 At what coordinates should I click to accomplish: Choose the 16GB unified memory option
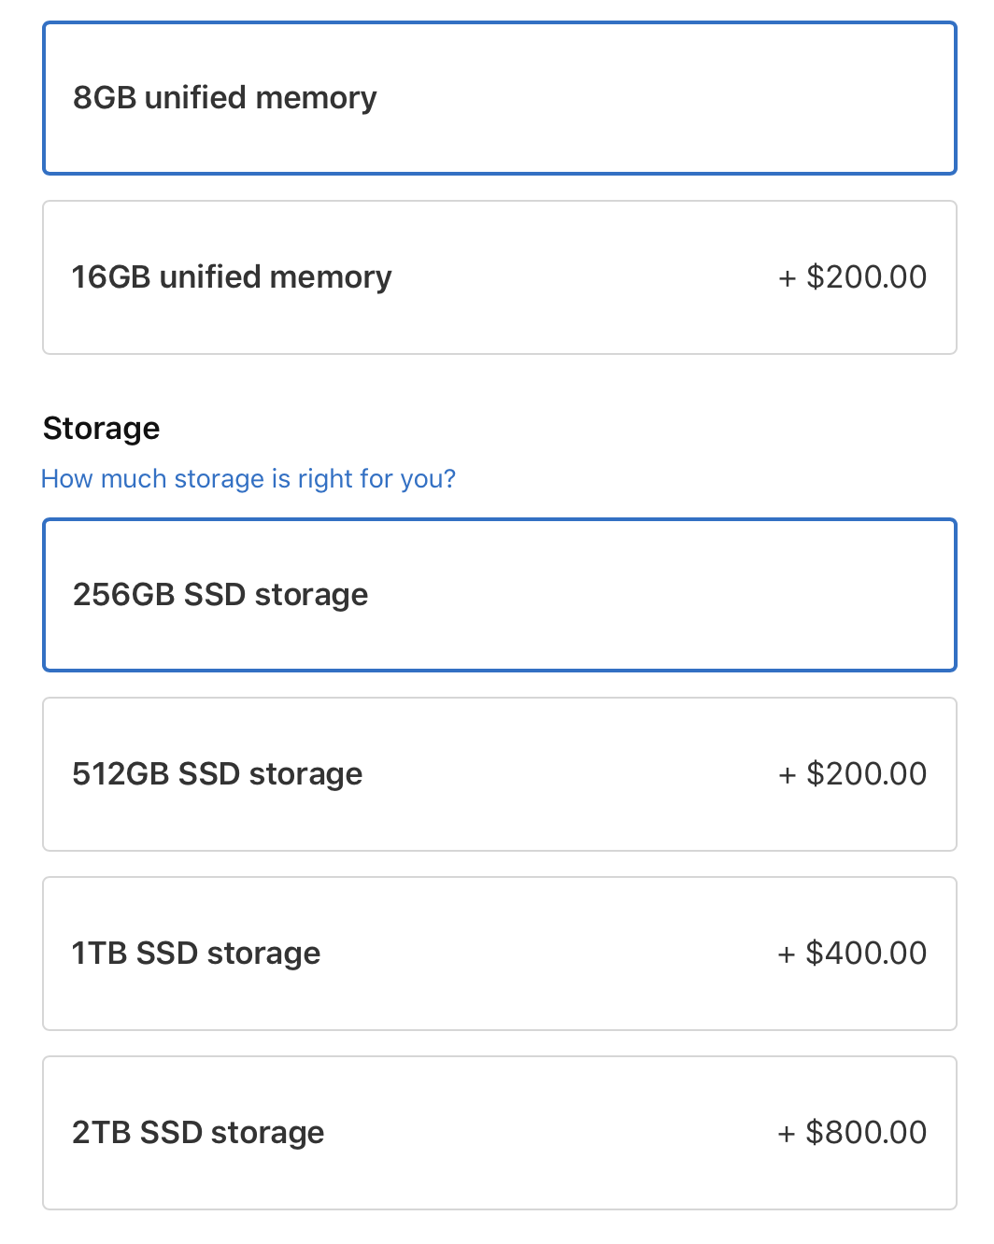500,277
